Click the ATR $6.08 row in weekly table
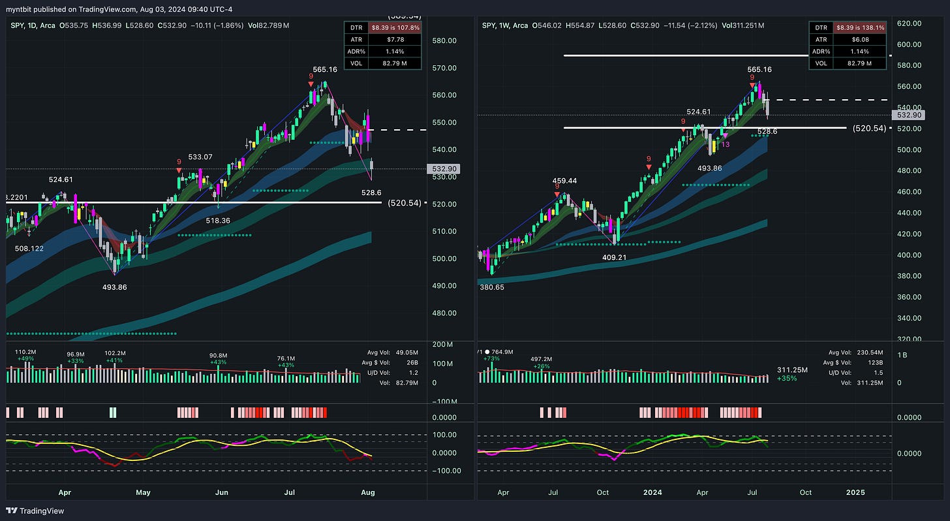950x521 pixels. point(848,39)
